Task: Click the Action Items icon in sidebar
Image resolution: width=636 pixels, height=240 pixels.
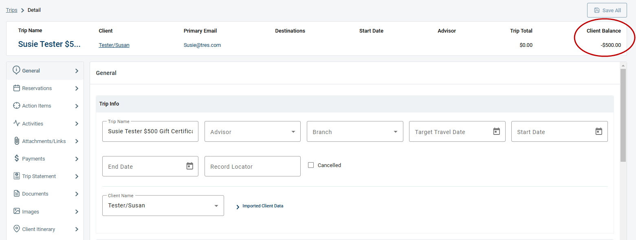Action: 16,106
